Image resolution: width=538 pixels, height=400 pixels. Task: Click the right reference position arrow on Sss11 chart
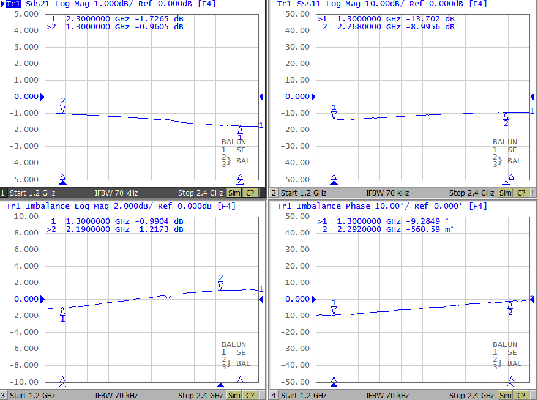pos(532,97)
